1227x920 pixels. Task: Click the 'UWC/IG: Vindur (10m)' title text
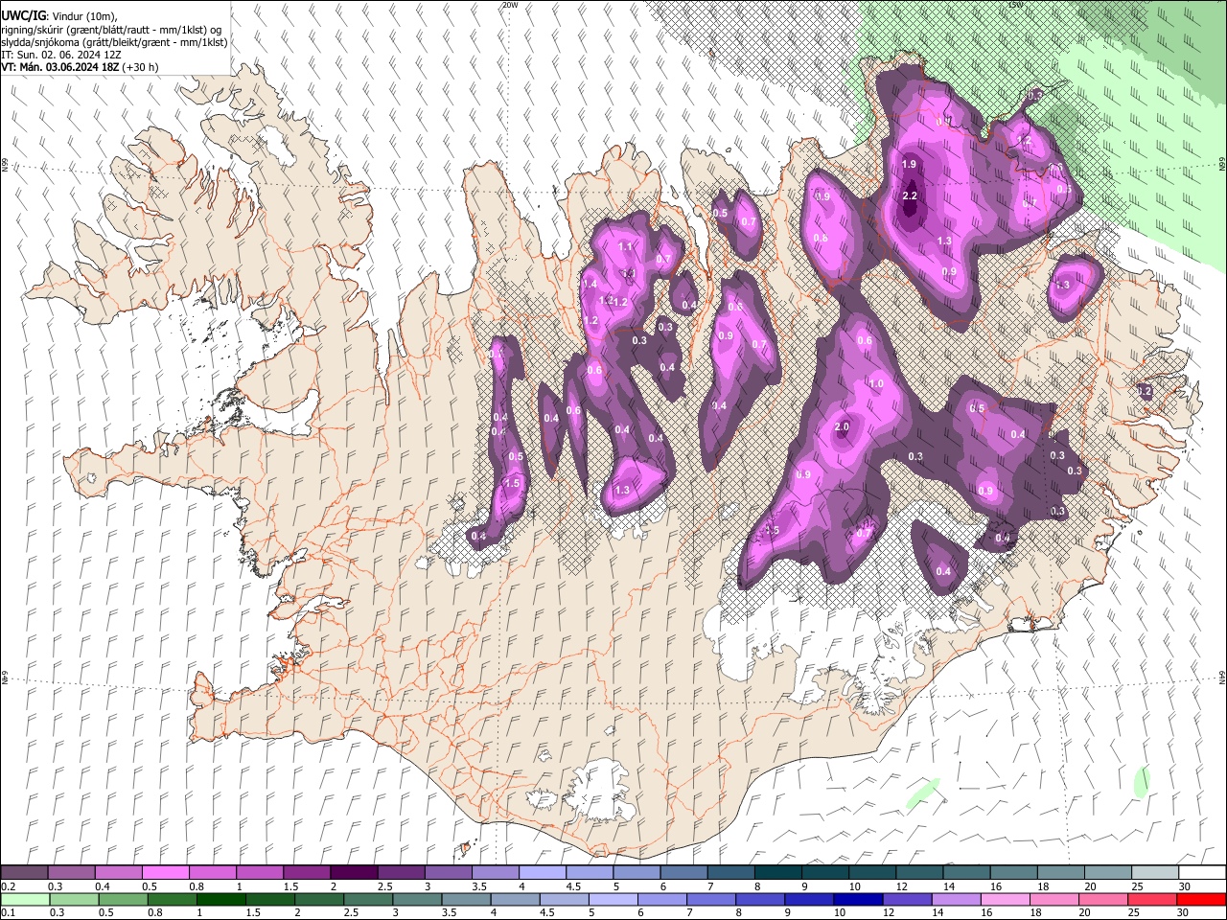[58, 15]
